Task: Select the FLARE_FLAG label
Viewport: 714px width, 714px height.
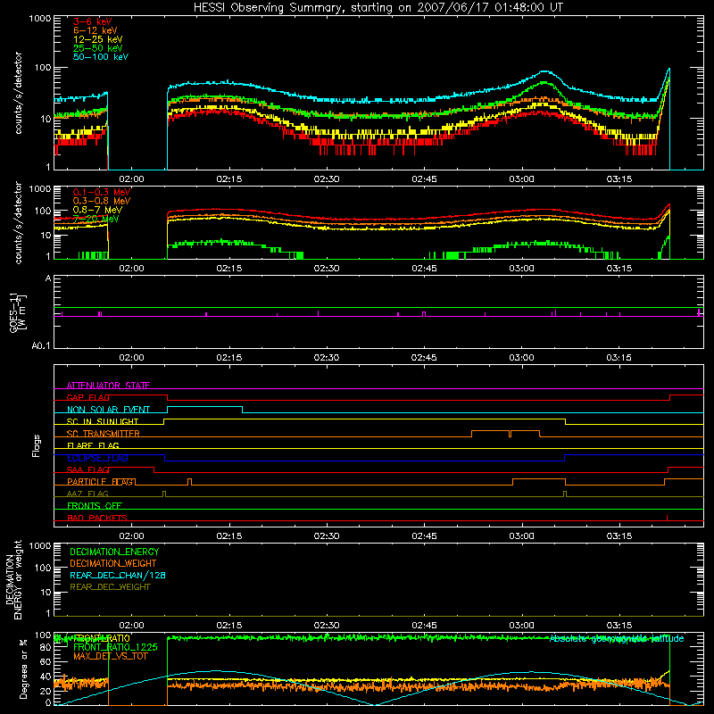Action: pyautogui.click(x=93, y=445)
